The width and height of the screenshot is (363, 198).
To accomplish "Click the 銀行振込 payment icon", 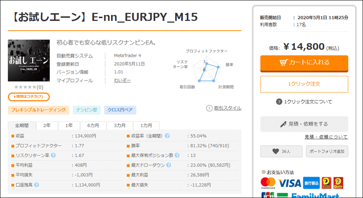I will (x=311, y=183).
